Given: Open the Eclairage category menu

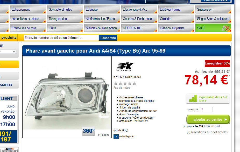Looking at the screenshot, I should tap(102, 9).
